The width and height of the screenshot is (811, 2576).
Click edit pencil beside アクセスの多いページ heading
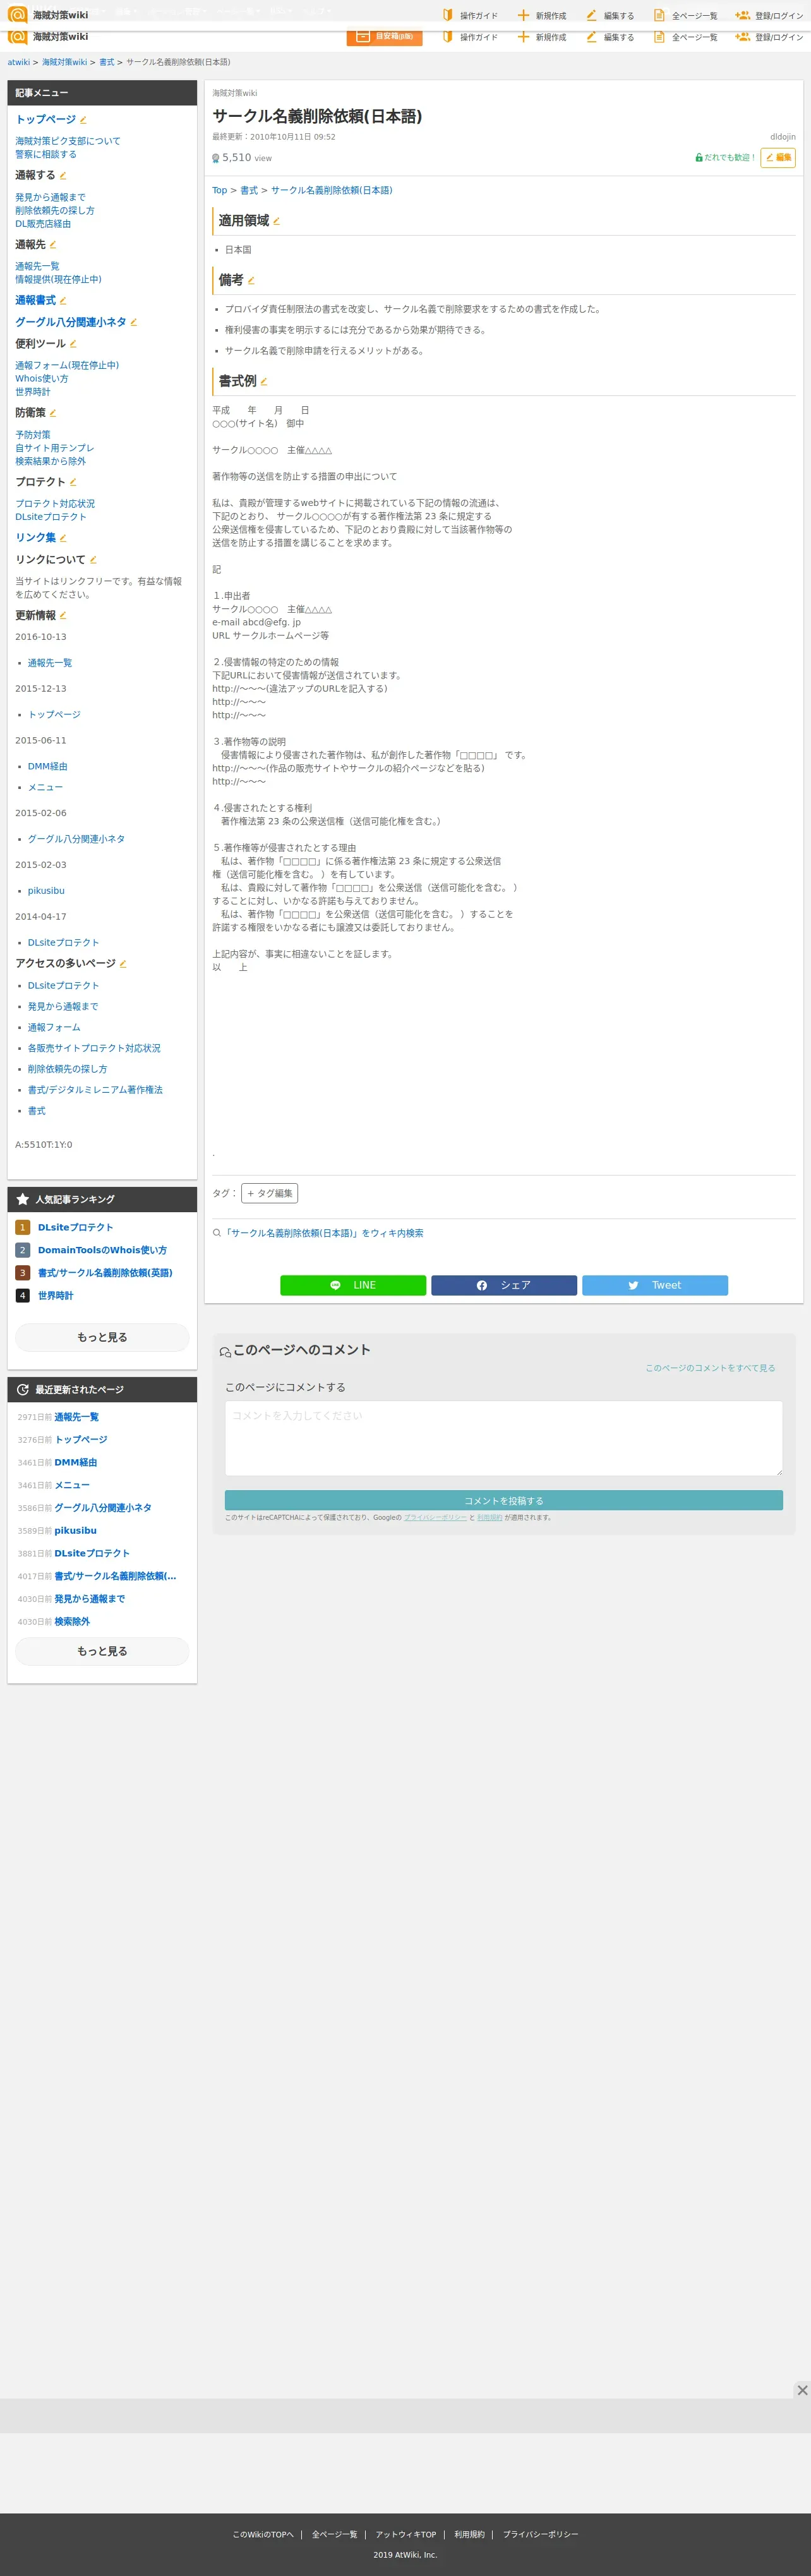tap(123, 964)
